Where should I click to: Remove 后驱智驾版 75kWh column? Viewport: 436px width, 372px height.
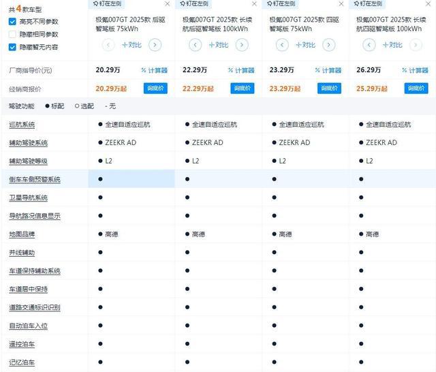[x=167, y=4]
